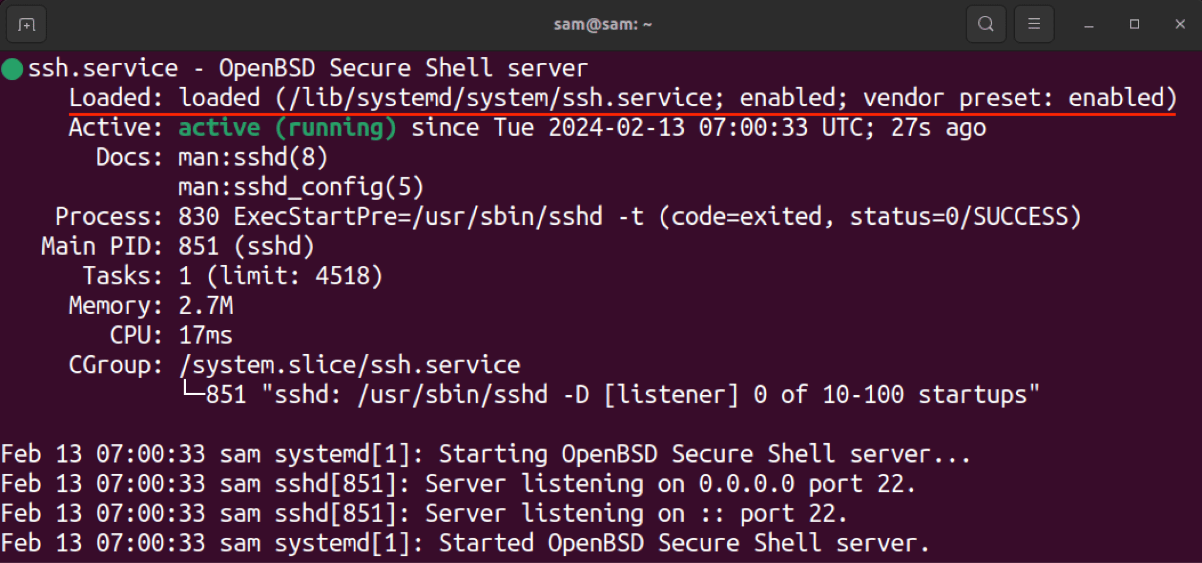Close the terminal window
Image resolution: width=1202 pixels, height=563 pixels.
click(1180, 24)
